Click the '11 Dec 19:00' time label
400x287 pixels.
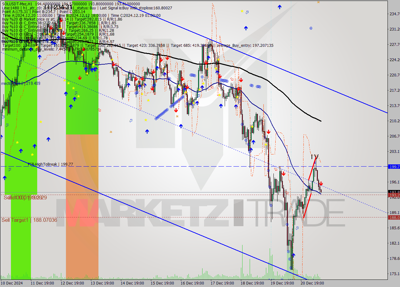(42, 283)
